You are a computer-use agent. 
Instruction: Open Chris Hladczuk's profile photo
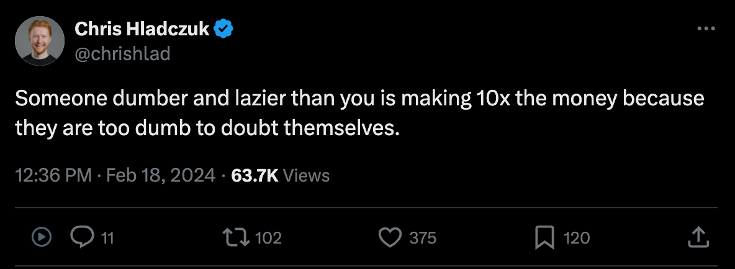click(40, 41)
